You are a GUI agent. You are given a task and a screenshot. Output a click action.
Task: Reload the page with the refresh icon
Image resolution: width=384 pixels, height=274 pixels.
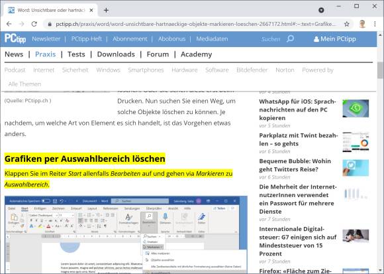click(34, 24)
